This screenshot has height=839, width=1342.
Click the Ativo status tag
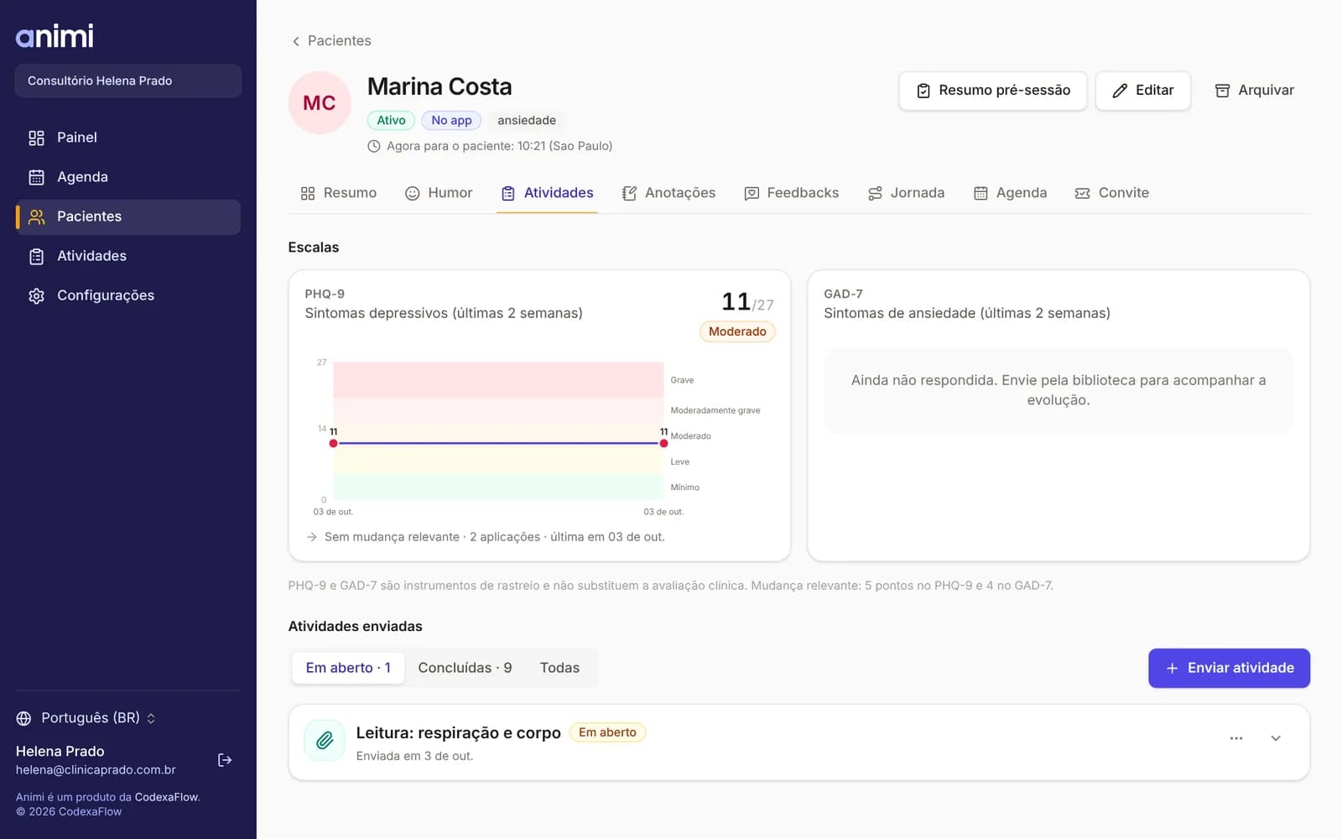coord(391,120)
